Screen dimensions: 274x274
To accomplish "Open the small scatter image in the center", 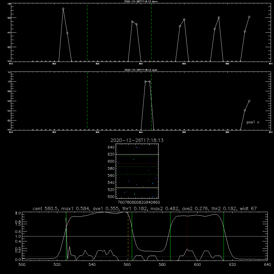I will (x=137, y=171).
